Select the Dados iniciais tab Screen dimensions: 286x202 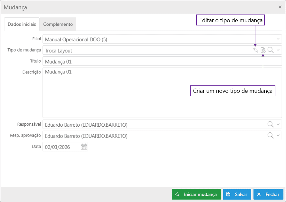click(22, 24)
